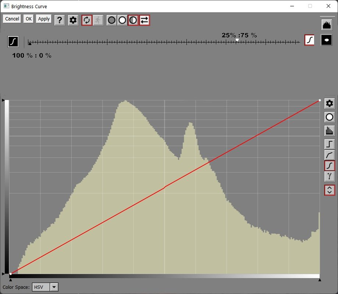
Task: Select the step curve type icon
Action: coord(330,144)
